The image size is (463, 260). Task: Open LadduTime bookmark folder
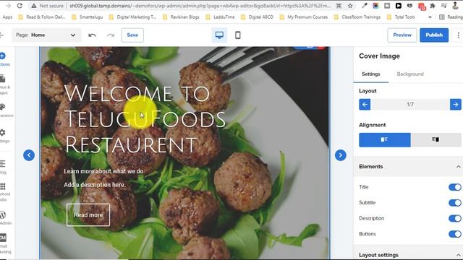[220, 17]
